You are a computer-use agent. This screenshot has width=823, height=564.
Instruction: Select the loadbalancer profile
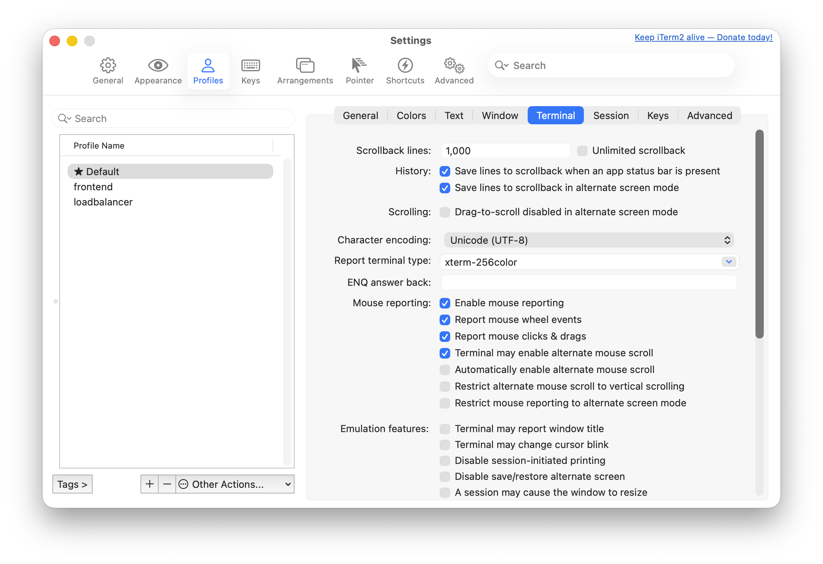103,202
